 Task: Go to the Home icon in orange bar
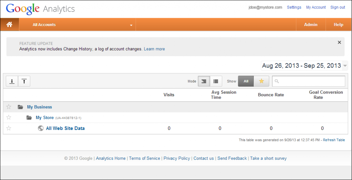click(9, 25)
